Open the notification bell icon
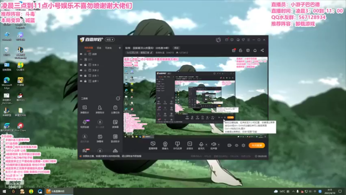346x195 pixels. [x=255, y=50]
